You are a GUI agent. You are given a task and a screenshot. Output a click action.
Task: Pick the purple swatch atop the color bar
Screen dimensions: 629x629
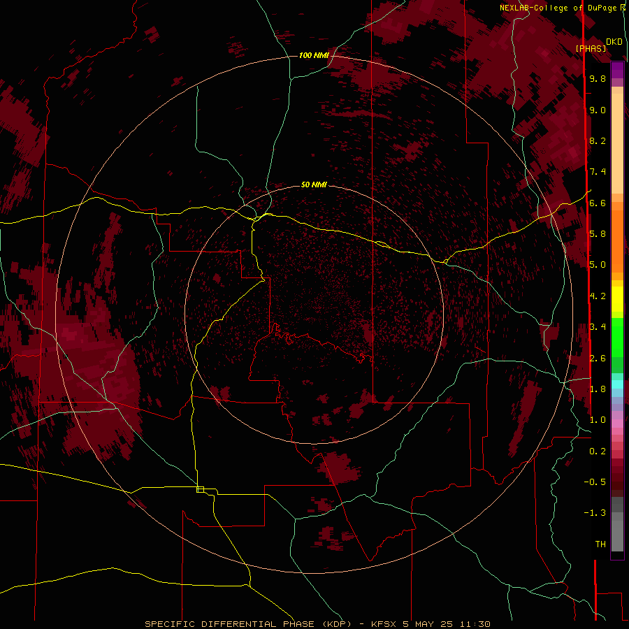click(x=617, y=70)
